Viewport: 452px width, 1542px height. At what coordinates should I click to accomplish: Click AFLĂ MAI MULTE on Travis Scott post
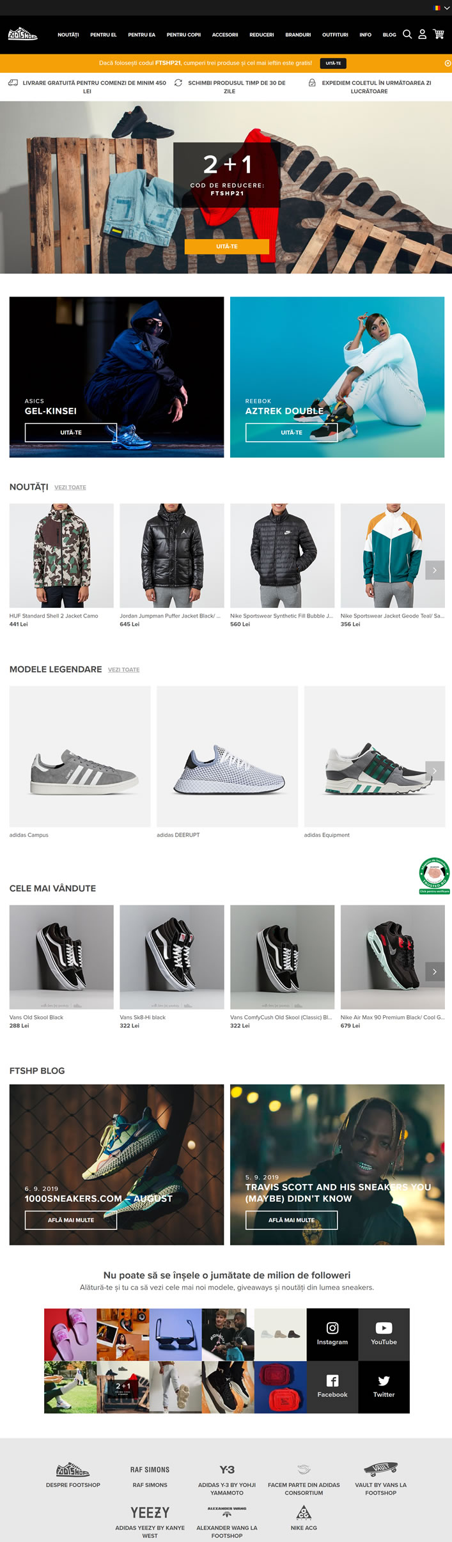292,1220
